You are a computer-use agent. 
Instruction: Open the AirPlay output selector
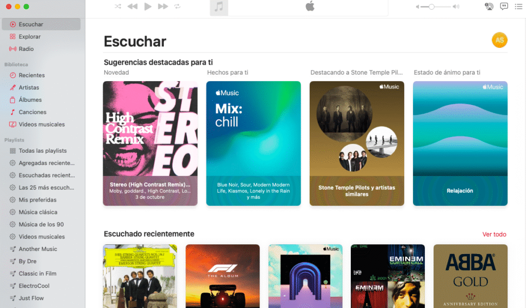click(489, 7)
